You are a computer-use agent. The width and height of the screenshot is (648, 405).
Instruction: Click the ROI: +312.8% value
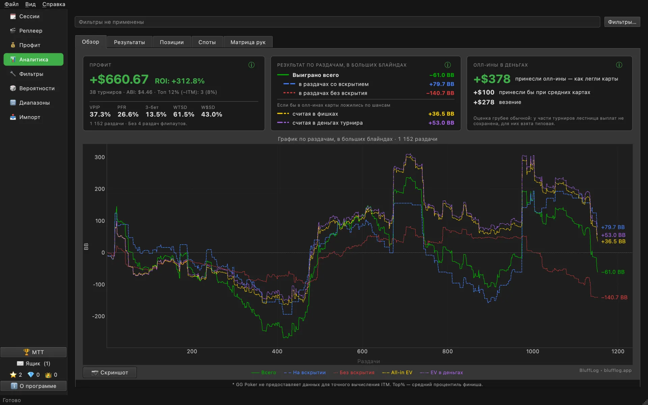coord(180,81)
